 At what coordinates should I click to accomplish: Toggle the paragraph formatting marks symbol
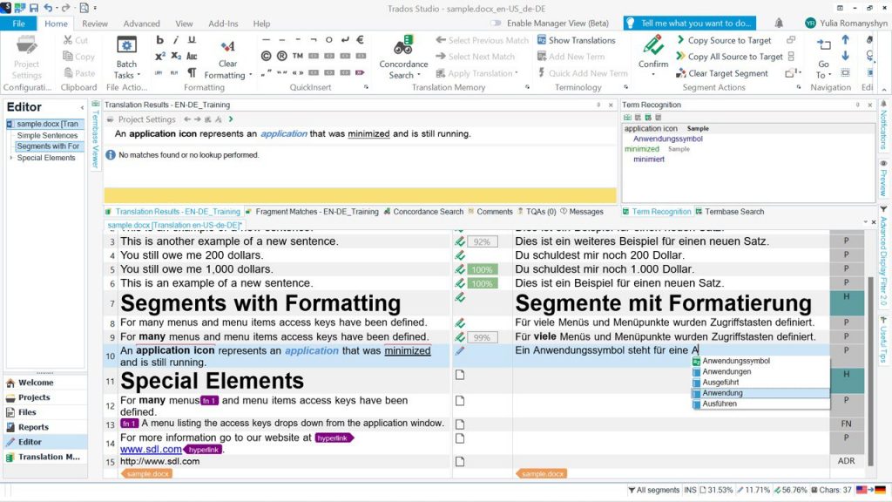tap(192, 72)
